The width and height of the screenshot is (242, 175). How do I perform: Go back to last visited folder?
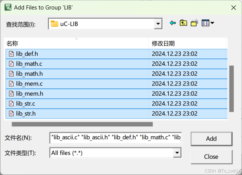click(172, 23)
